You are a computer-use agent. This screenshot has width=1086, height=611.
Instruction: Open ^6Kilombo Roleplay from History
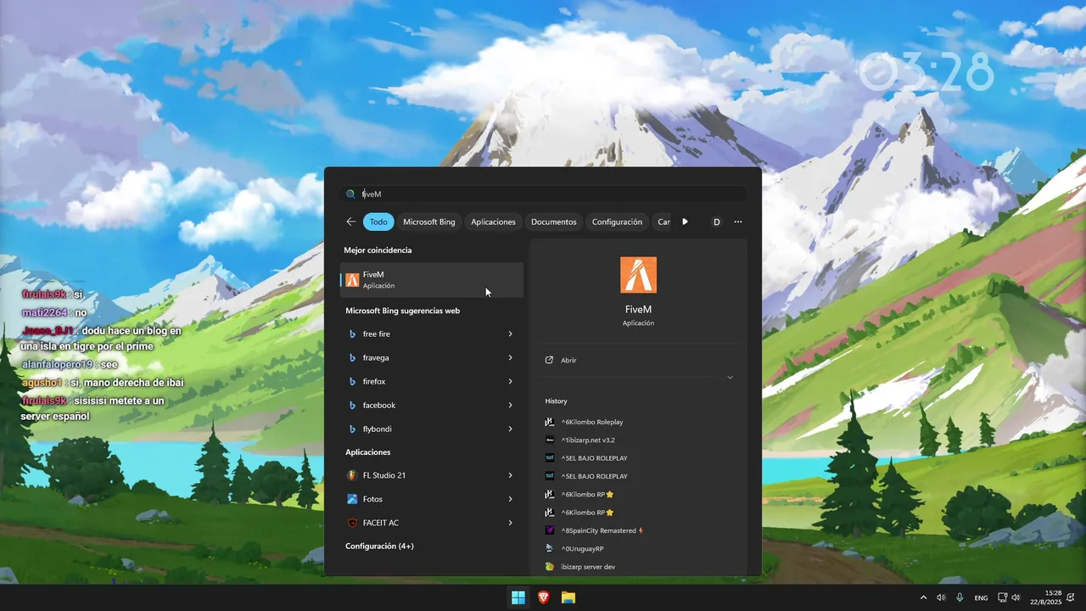point(591,422)
